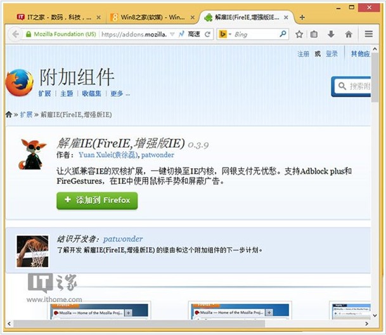Click the 添加到 Firefox button
Viewport: 386px width, 335px height.
pos(97,200)
